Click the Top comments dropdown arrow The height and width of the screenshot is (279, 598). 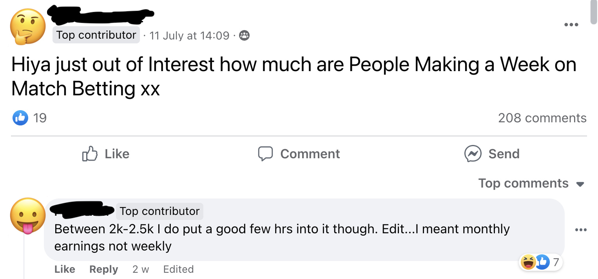pyautogui.click(x=581, y=184)
